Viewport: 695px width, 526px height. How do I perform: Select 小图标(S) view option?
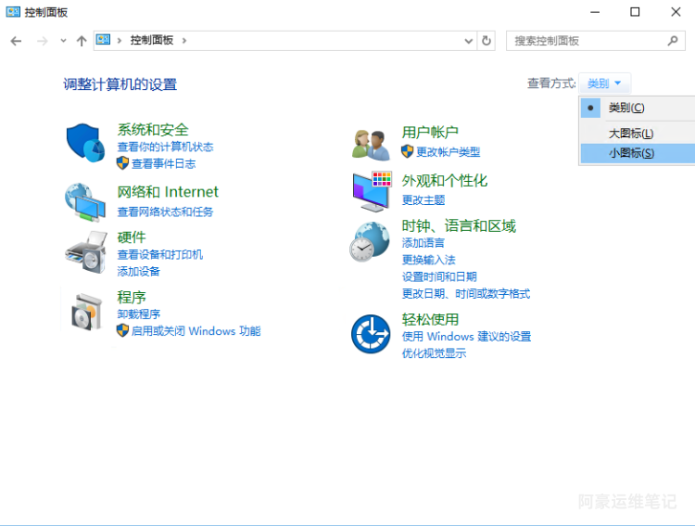pyautogui.click(x=631, y=153)
